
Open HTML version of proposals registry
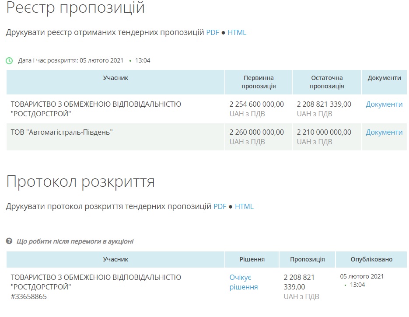pos(237,33)
